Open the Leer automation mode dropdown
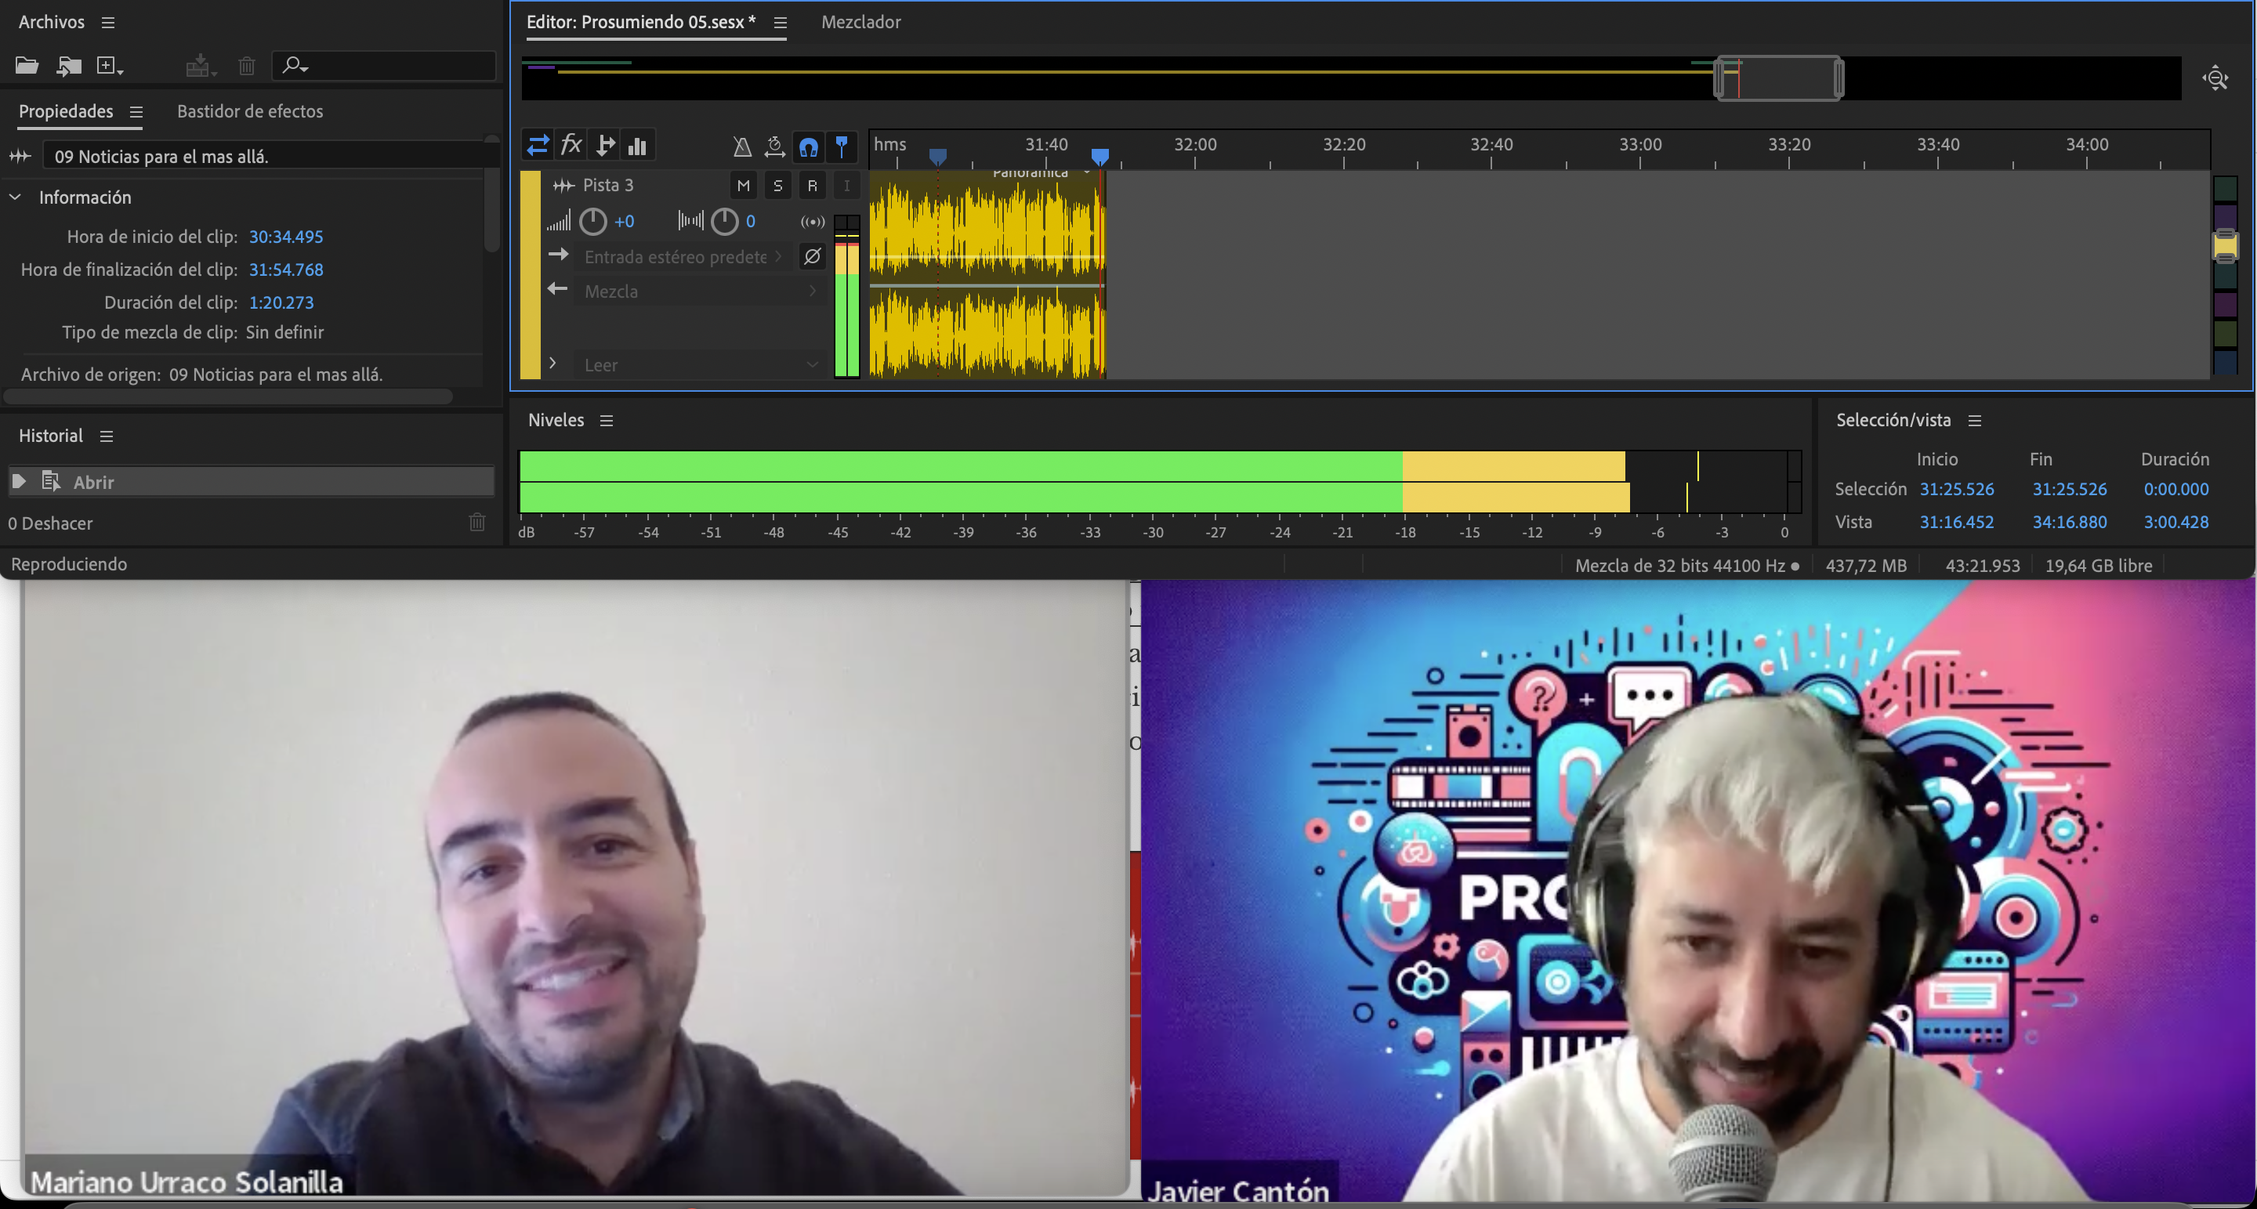Screen dimensions: 2257x1209 (700, 364)
